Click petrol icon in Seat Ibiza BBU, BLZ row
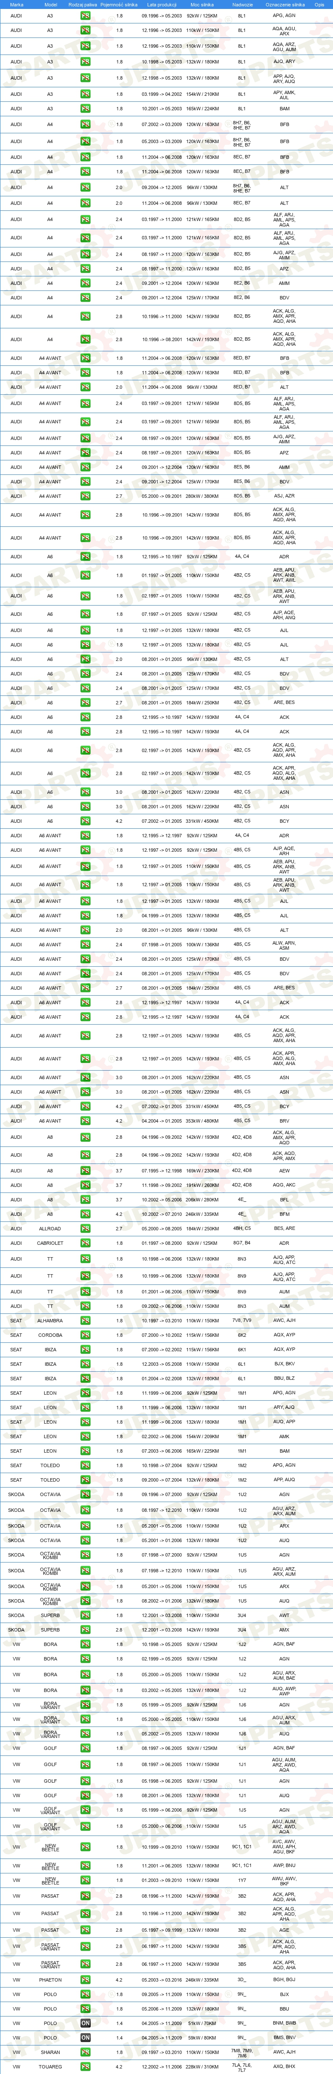The image size is (333, 2074). coord(85,1379)
